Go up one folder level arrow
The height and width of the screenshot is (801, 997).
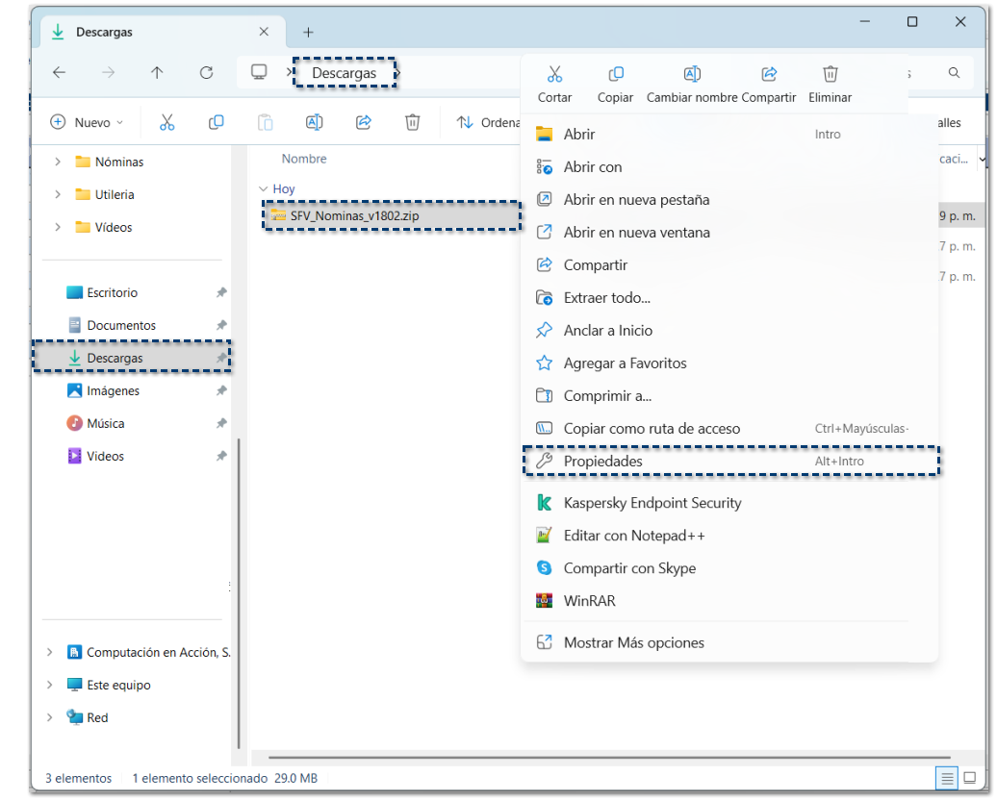tap(157, 72)
